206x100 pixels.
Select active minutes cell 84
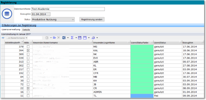pos(14,77)
